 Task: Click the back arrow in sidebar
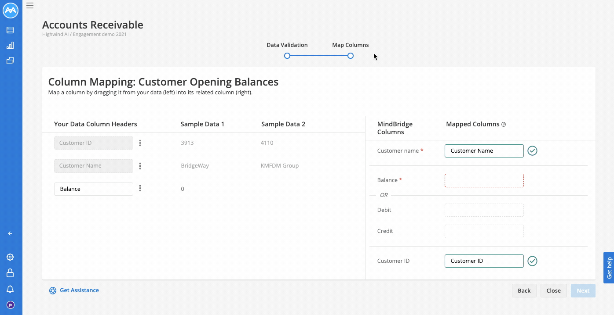(x=10, y=233)
